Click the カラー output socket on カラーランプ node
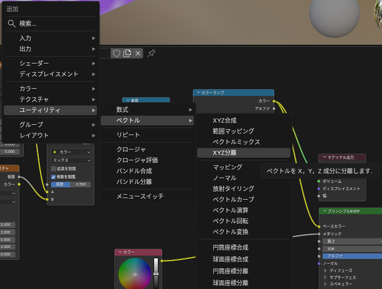 [274, 101]
